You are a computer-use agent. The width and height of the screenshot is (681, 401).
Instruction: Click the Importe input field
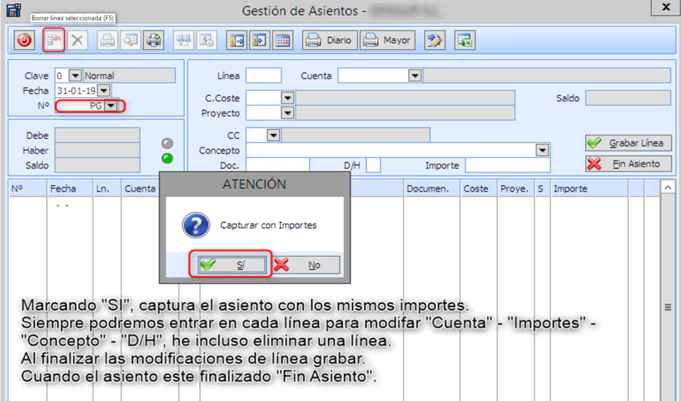[x=507, y=165]
